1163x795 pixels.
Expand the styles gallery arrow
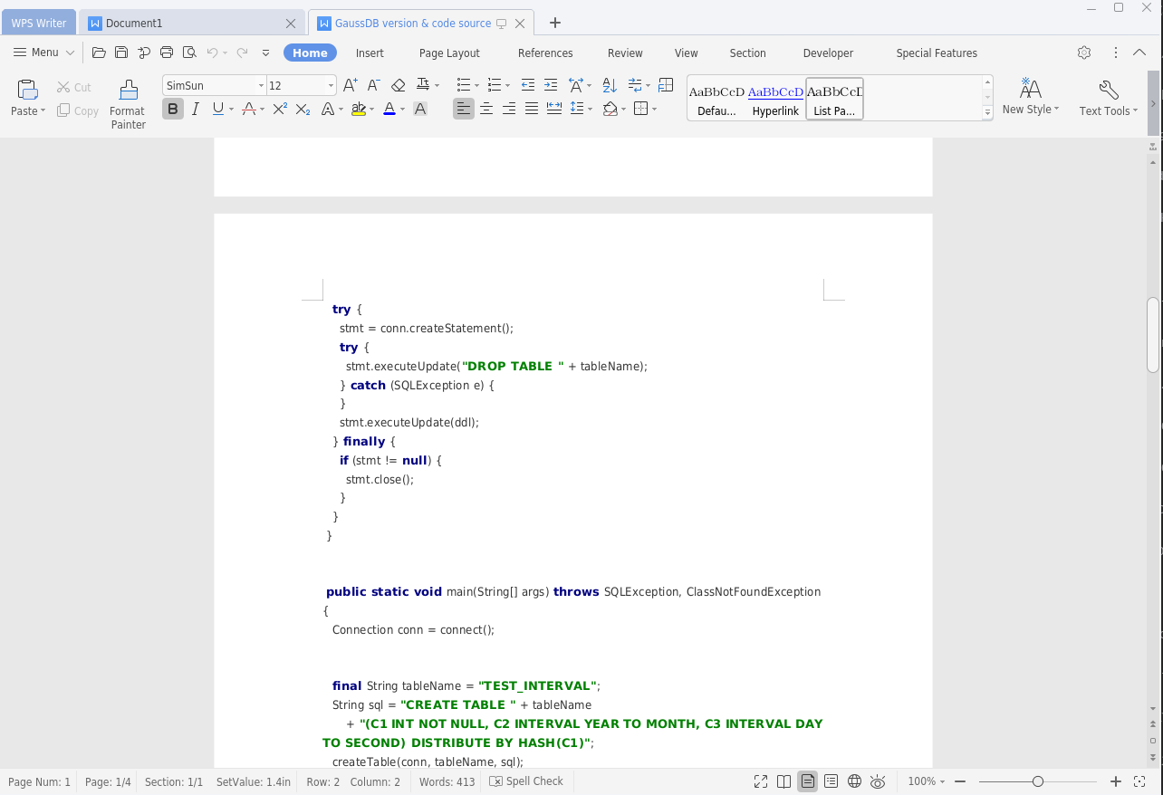pyautogui.click(x=987, y=112)
